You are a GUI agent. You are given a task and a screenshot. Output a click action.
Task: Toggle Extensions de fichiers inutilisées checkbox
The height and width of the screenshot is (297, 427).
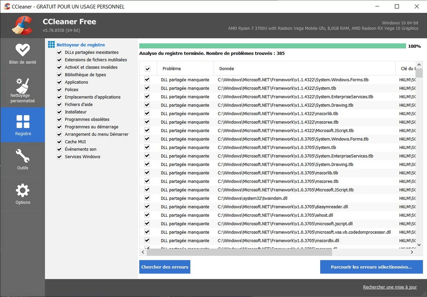(59, 60)
